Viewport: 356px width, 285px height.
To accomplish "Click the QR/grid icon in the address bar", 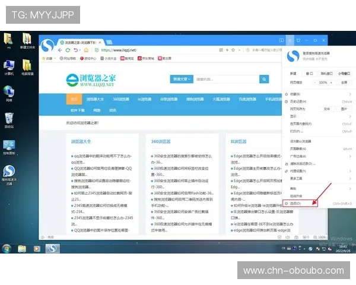I will pyautogui.click(x=221, y=50).
